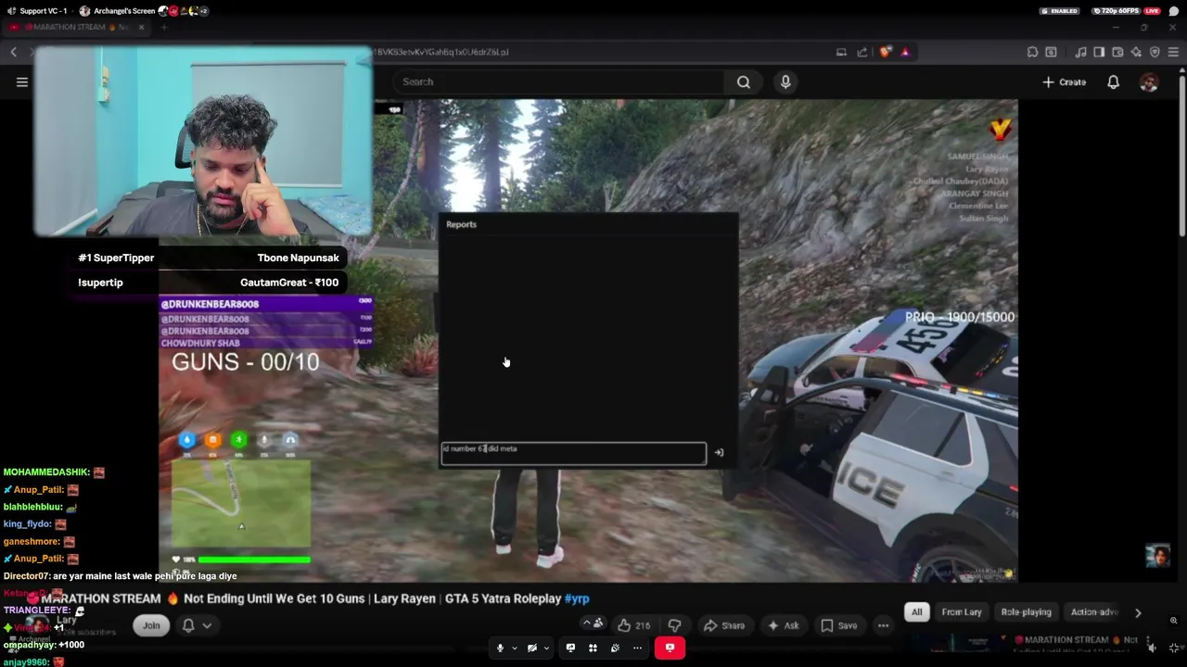Viewport: 1187px width, 667px height.
Task: Open YouTube notifications bell in the header
Action: pyautogui.click(x=1114, y=82)
